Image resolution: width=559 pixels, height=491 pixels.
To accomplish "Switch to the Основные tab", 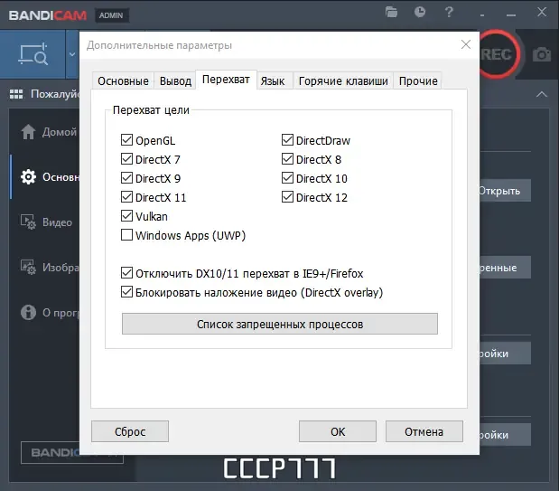I will tap(123, 81).
